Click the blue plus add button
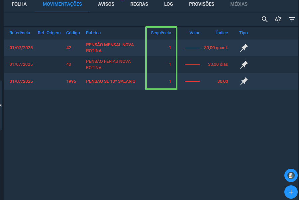This screenshot has height=200, width=299. [291, 192]
